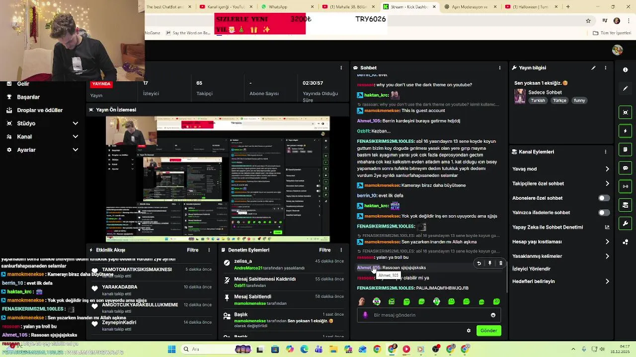Toggle Abonelere özel sohbet switch
The image size is (636, 357).
pos(604,198)
